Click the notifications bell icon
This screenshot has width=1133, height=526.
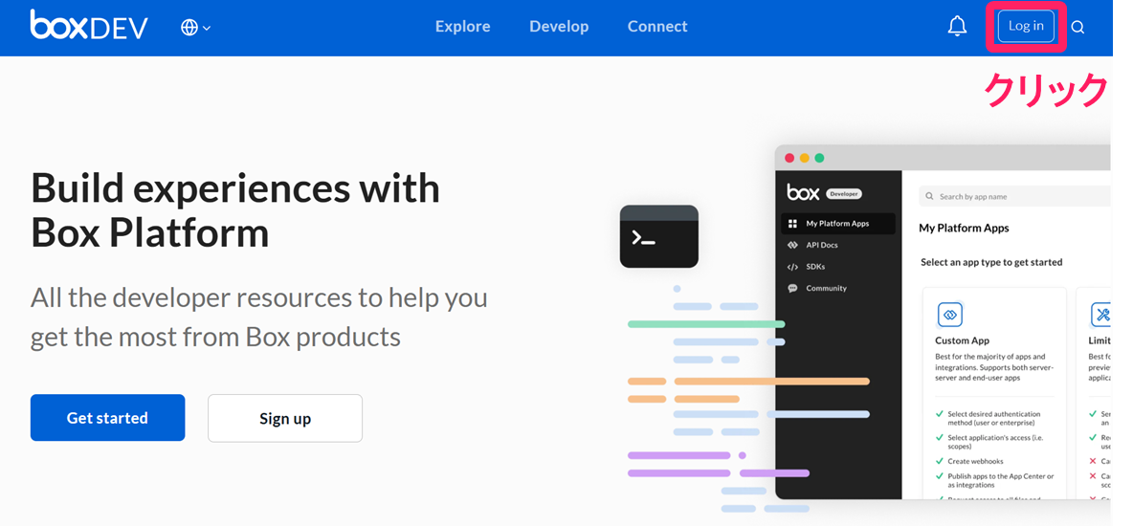pos(957,27)
